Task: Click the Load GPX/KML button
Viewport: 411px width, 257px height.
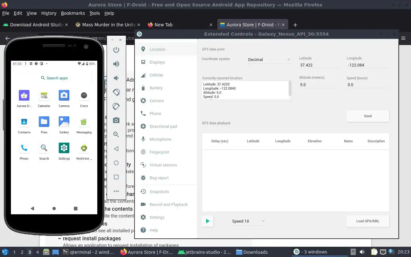Action: 368,221
